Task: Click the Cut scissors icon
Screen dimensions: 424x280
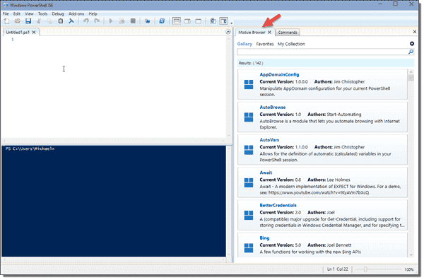Action: click(39, 21)
